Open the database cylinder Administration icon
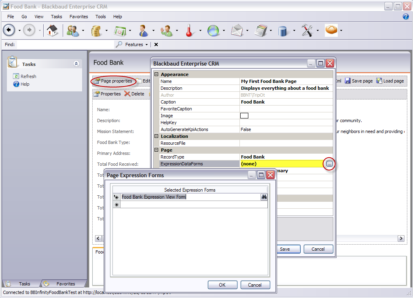This screenshot has width=413, height=298. (x=282, y=31)
